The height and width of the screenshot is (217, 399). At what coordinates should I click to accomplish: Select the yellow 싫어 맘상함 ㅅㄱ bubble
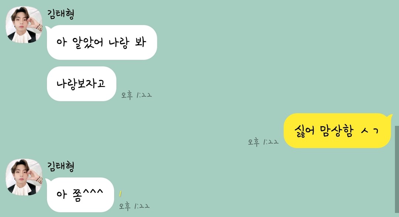tap(337, 131)
